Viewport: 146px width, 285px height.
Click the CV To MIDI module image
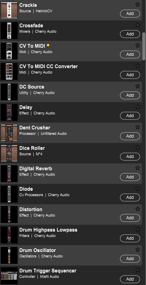click(x=9, y=51)
